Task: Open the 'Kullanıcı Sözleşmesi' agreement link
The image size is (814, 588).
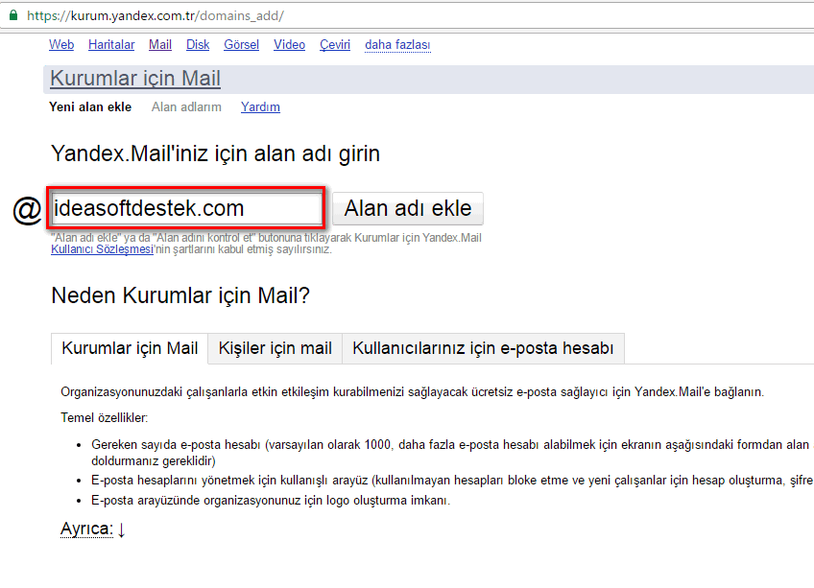Action: 103,249
